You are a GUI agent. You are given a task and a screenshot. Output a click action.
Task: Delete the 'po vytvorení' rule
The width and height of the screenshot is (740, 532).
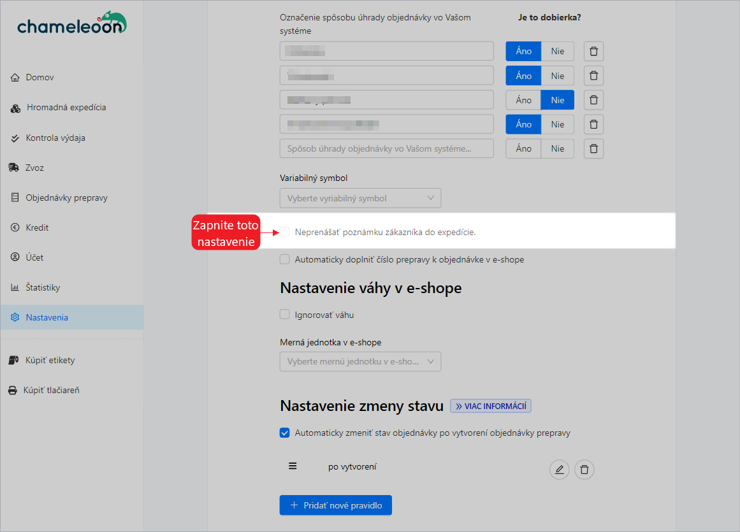pyautogui.click(x=584, y=470)
